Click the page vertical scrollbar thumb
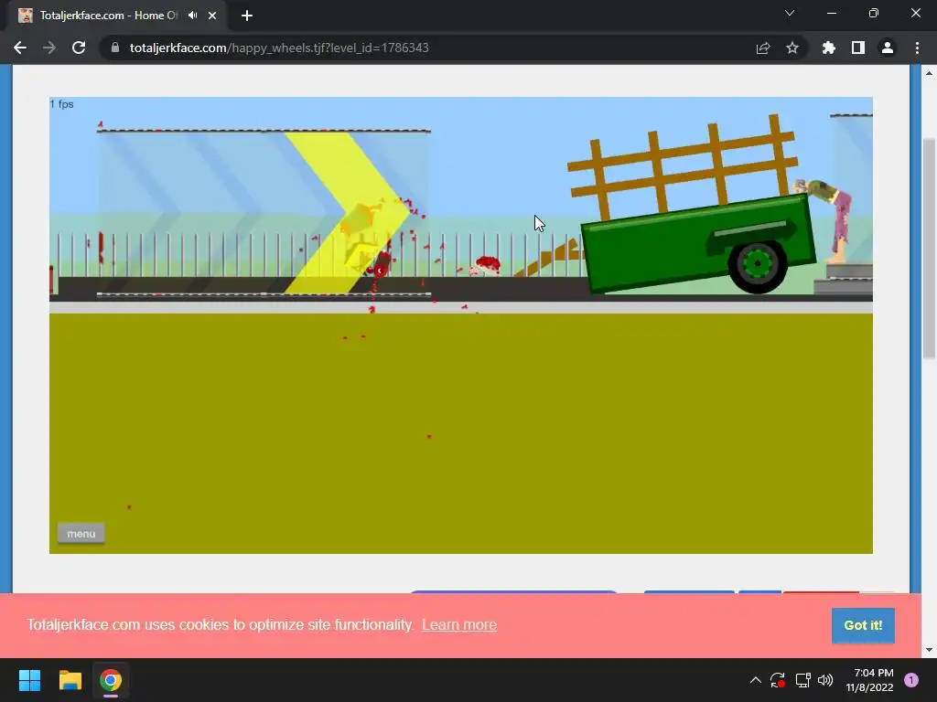The height and width of the screenshot is (702, 937). [x=929, y=249]
